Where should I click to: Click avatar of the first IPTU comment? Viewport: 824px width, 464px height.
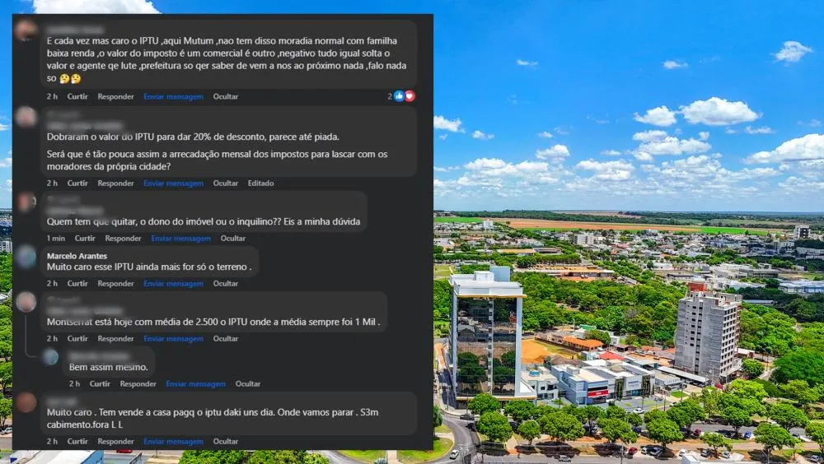click(x=26, y=30)
